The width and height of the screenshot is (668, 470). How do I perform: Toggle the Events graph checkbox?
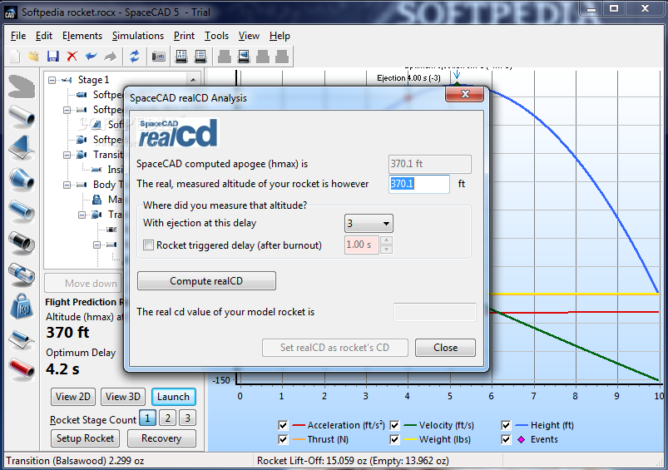pyautogui.click(x=506, y=439)
